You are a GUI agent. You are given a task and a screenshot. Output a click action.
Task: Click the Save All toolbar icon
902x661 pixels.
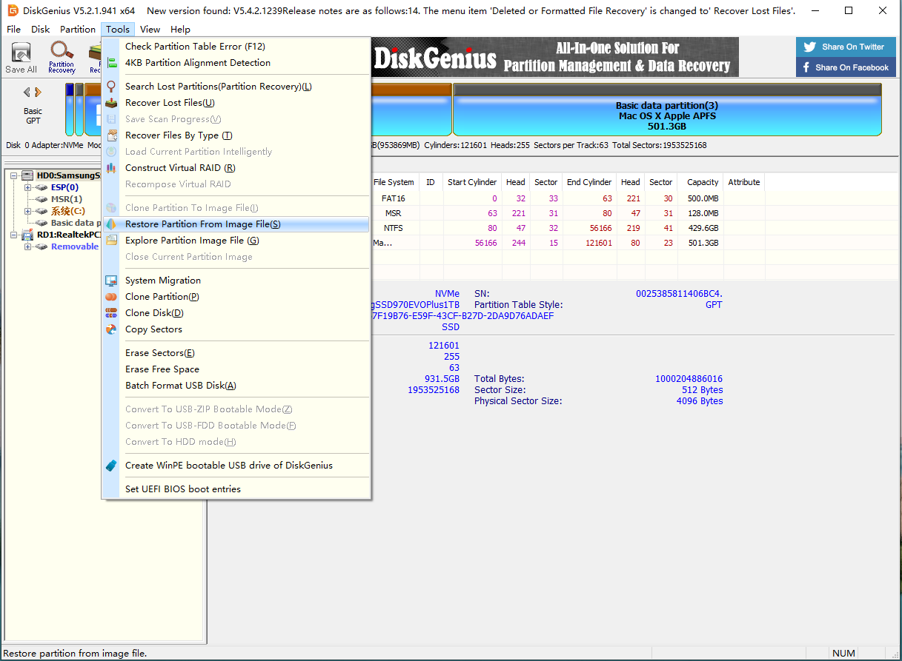pos(21,58)
